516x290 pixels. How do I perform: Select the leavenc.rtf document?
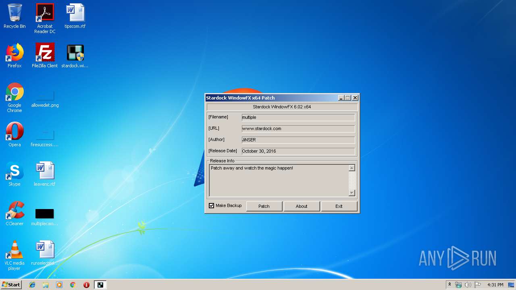pyautogui.click(x=45, y=174)
